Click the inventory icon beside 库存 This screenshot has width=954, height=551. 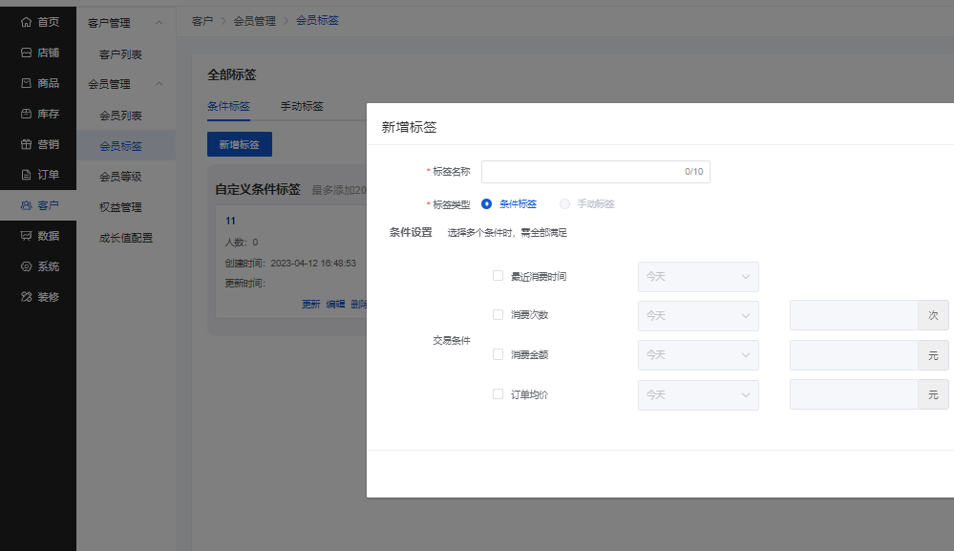(x=26, y=114)
